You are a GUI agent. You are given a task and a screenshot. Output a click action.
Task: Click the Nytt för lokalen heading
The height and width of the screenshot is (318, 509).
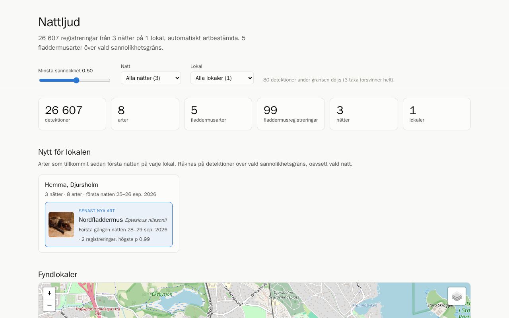[64, 152]
